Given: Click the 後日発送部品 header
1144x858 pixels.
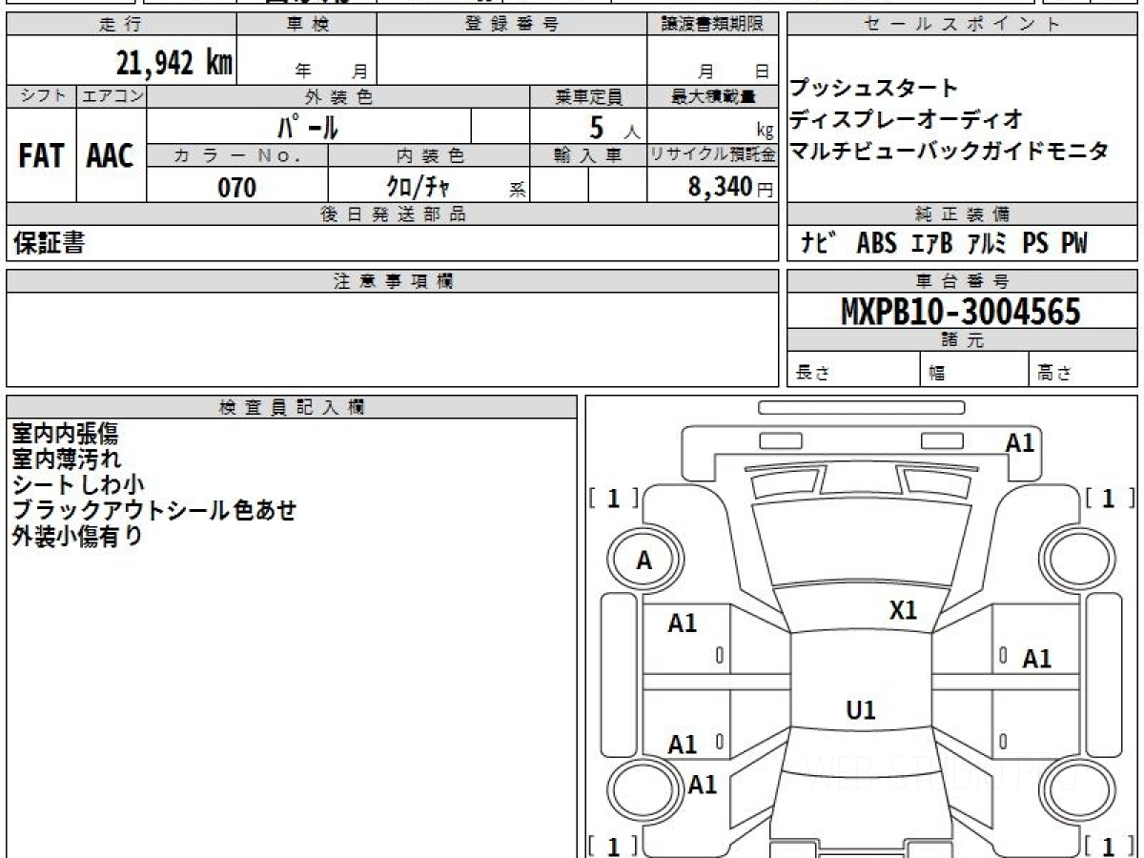Looking at the screenshot, I should point(392,214).
